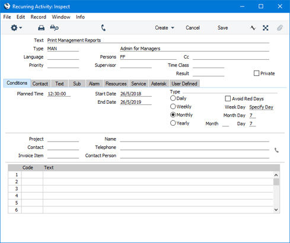Screen dimensions: 290x243
Task: Click the link manager cross-arrows icon
Action: point(266,28)
